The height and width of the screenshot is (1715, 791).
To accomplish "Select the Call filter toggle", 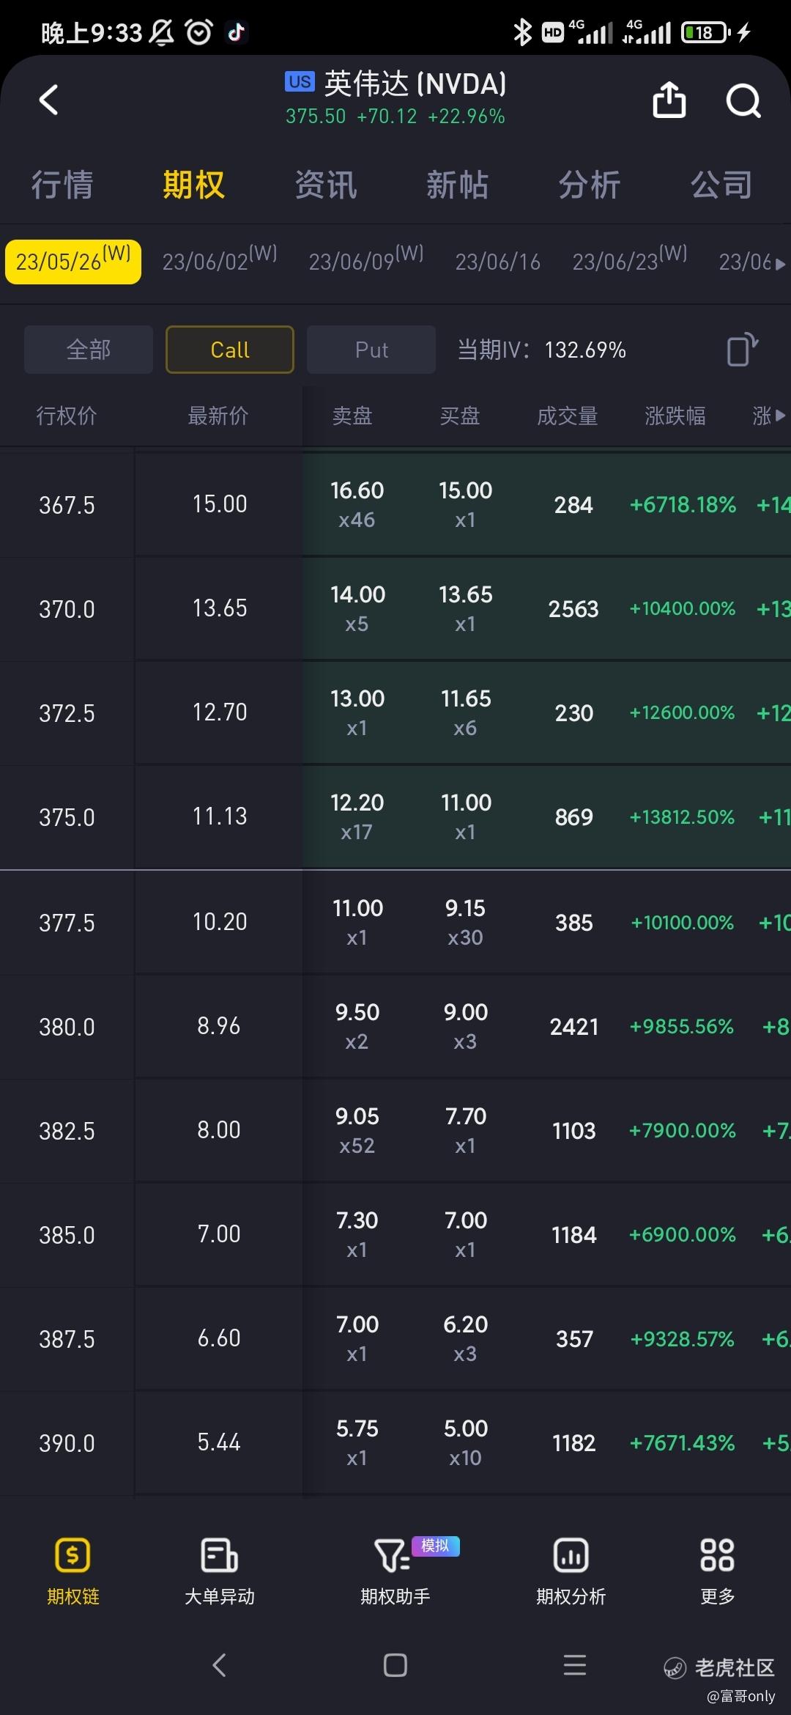I will 230,350.
